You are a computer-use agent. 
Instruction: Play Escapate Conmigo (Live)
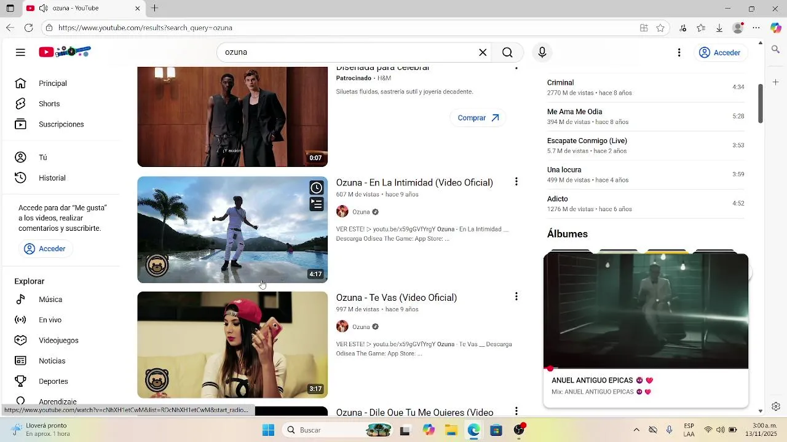tap(646, 145)
